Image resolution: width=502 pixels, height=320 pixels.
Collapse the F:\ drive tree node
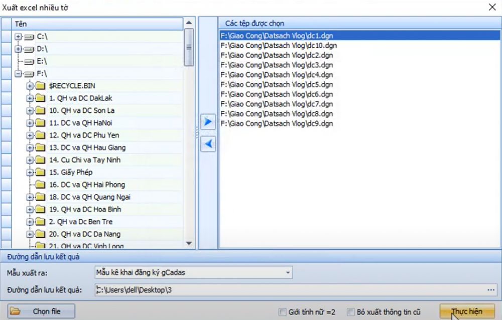click(19, 74)
